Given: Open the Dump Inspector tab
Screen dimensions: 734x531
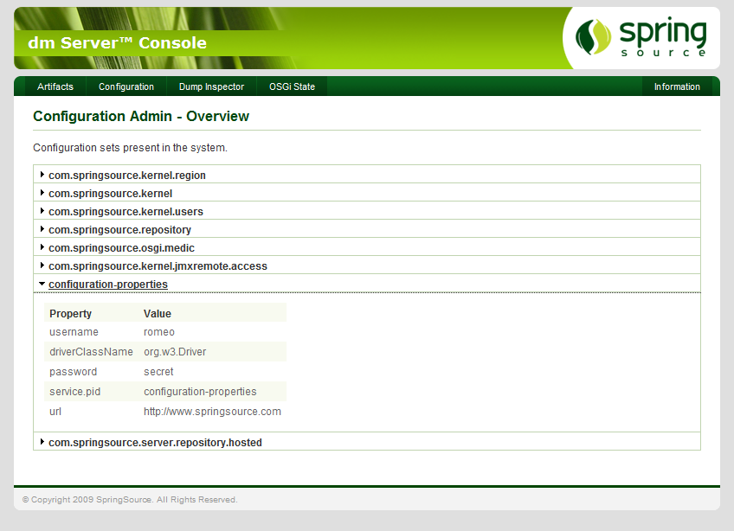Looking at the screenshot, I should pyautogui.click(x=211, y=86).
